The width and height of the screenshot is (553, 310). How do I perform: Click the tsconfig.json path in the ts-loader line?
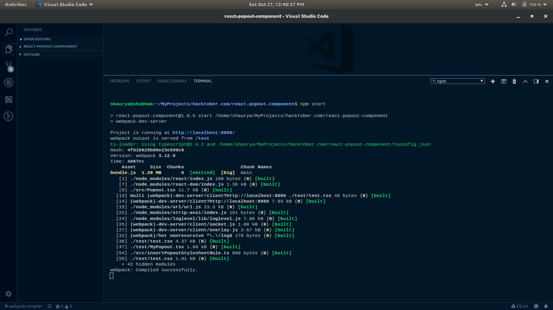(x=324, y=144)
